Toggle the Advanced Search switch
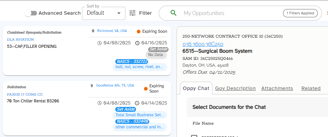328x137 pixels. point(31,13)
